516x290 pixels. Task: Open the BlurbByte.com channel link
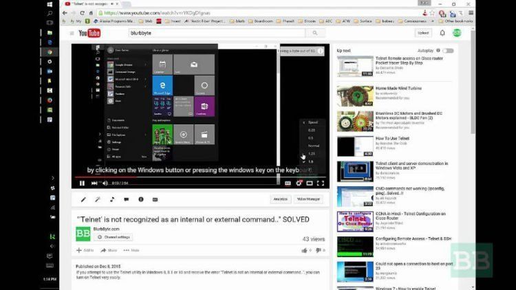tap(106, 229)
